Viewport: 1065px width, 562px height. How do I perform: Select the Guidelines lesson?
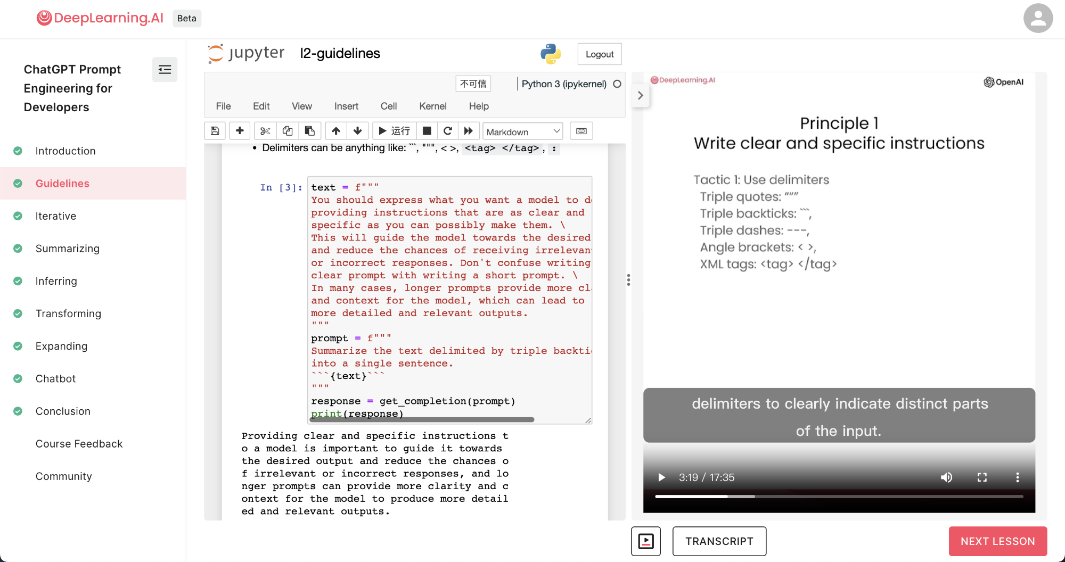pyautogui.click(x=93, y=183)
